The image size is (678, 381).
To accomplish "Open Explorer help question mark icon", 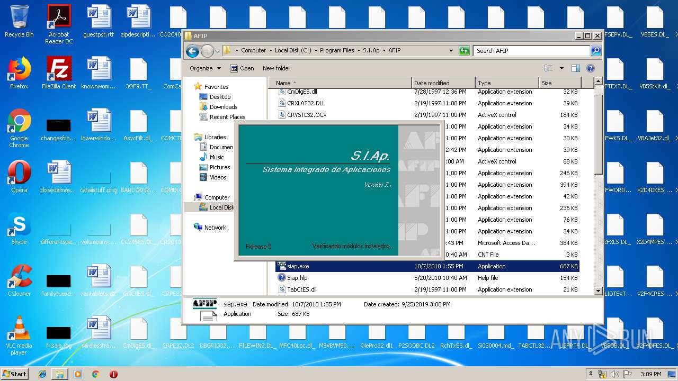I will click(591, 68).
